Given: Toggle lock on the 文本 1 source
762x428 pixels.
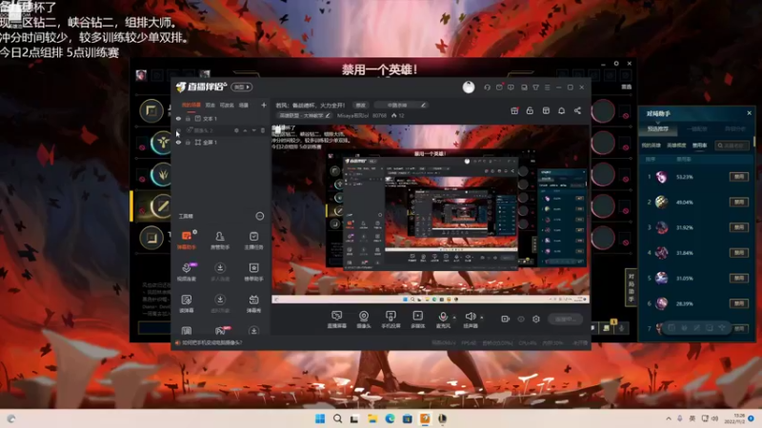Looking at the screenshot, I should click(188, 118).
